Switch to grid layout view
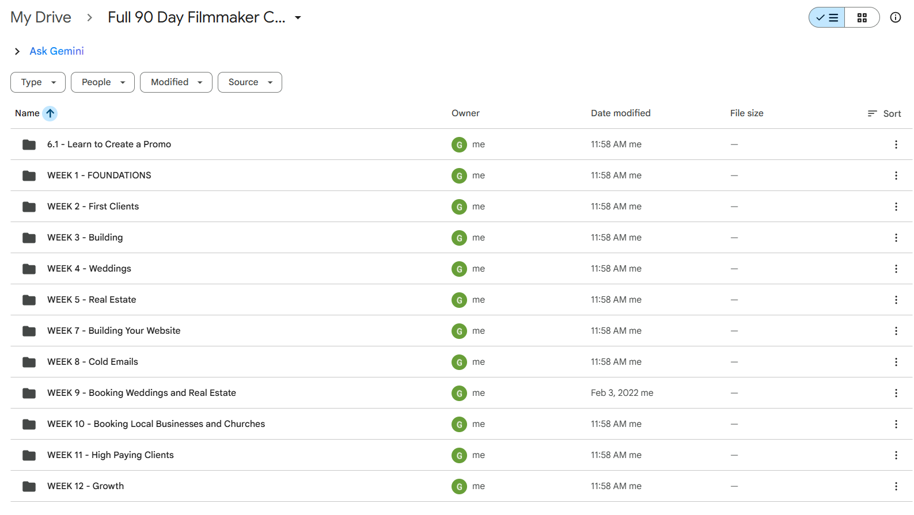 [x=862, y=18]
